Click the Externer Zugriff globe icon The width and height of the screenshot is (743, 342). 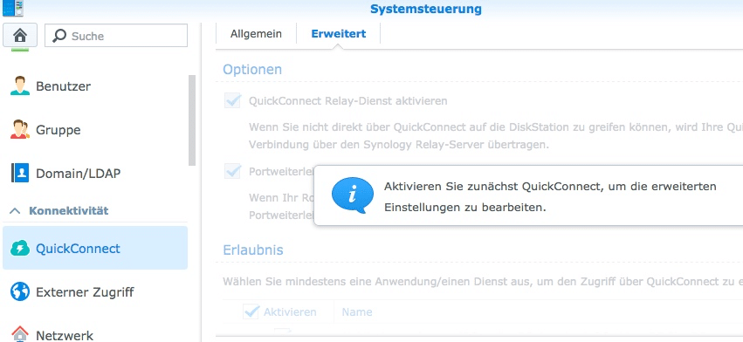coord(20,291)
